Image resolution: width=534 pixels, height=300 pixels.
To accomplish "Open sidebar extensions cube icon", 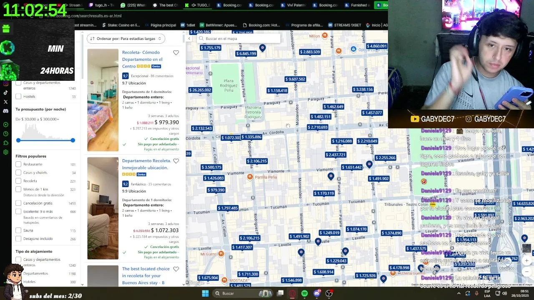I will click(x=5, y=143).
